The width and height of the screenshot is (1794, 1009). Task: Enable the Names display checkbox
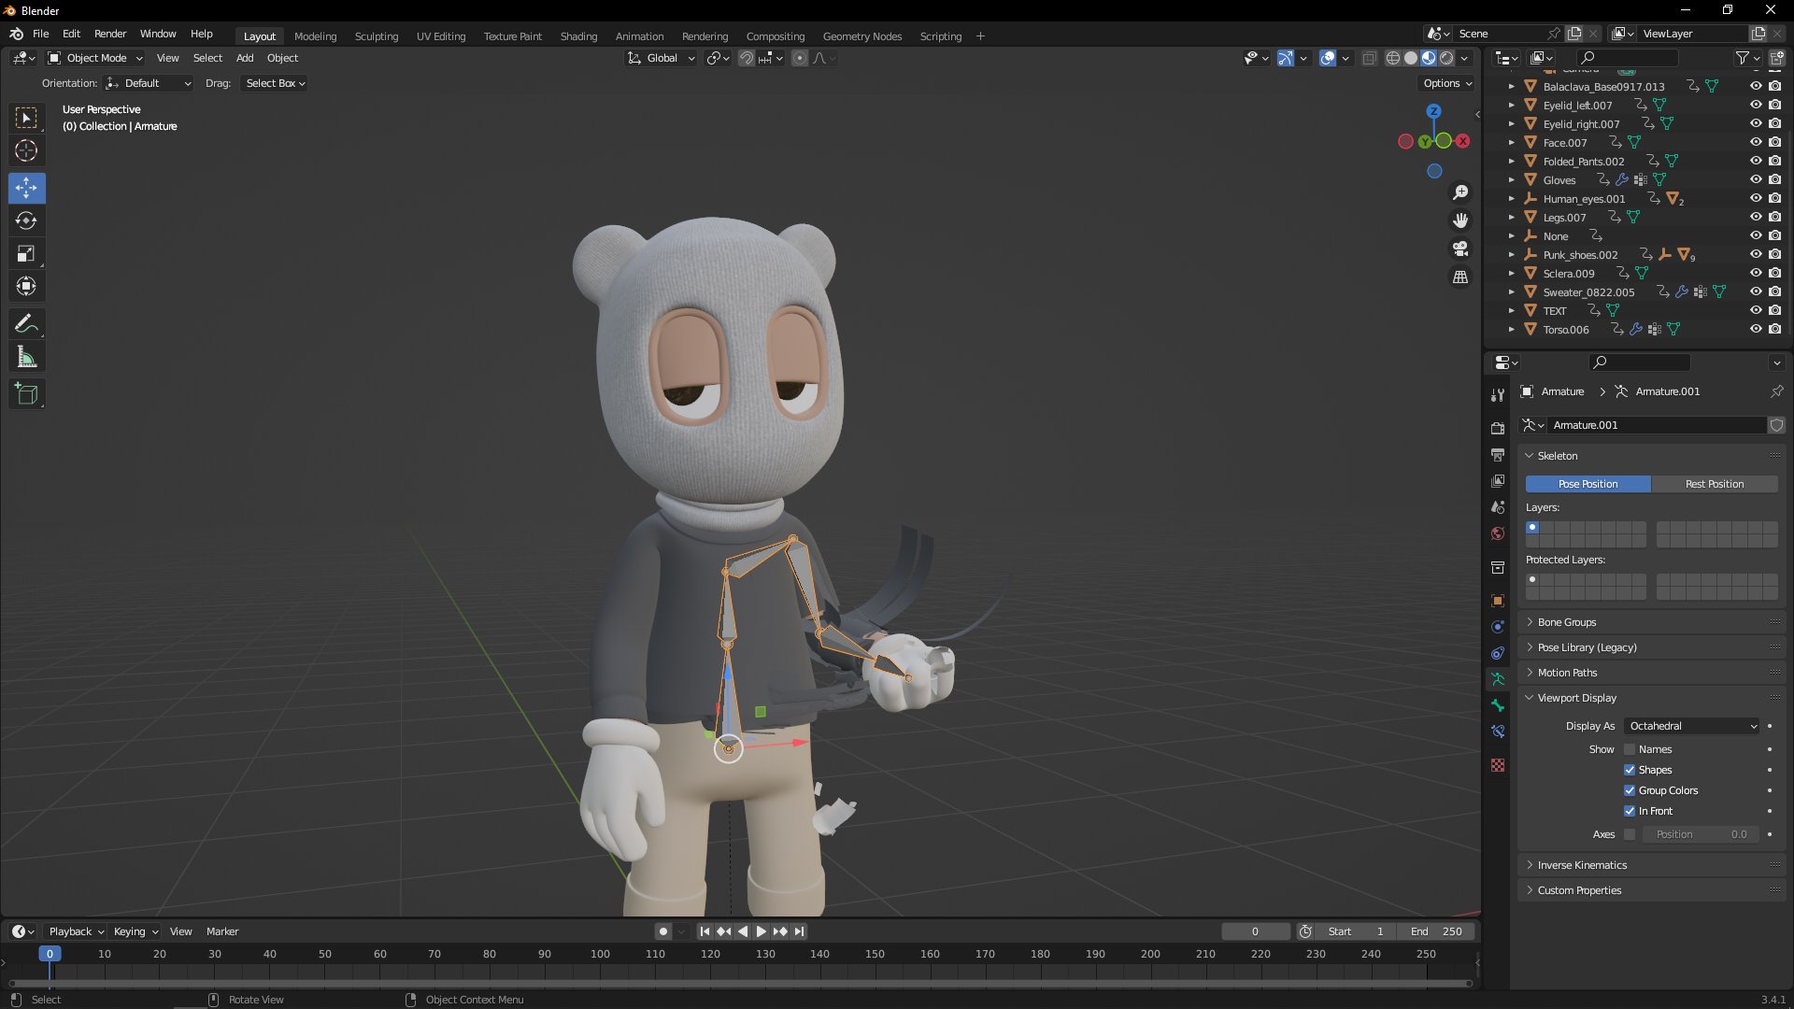pos(1630,749)
